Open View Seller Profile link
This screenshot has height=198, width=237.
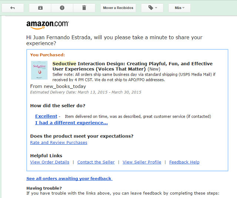(x=142, y=162)
